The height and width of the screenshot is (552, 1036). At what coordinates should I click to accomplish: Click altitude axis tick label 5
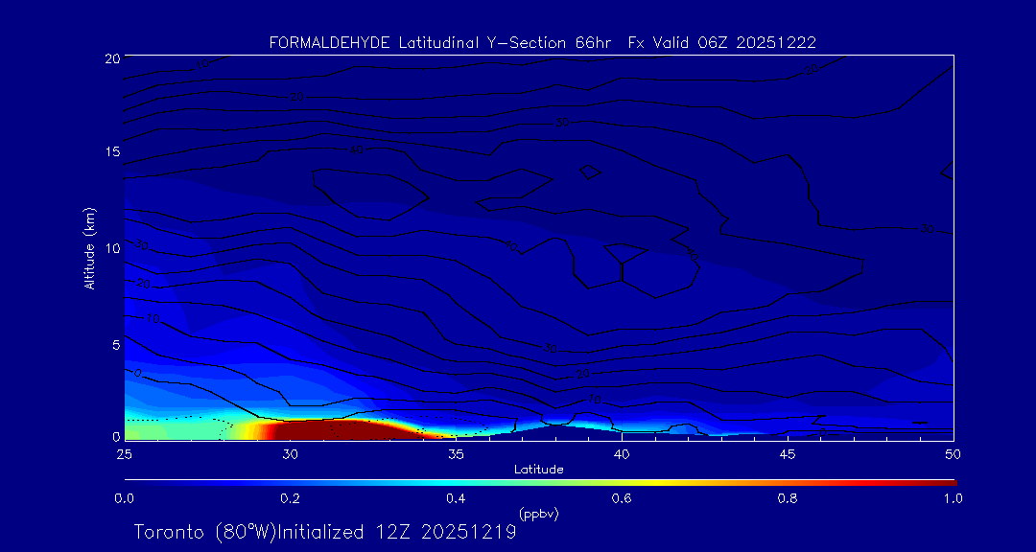tap(116, 345)
